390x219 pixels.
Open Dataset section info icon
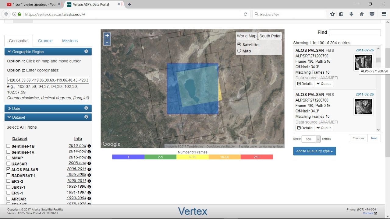click(86, 117)
